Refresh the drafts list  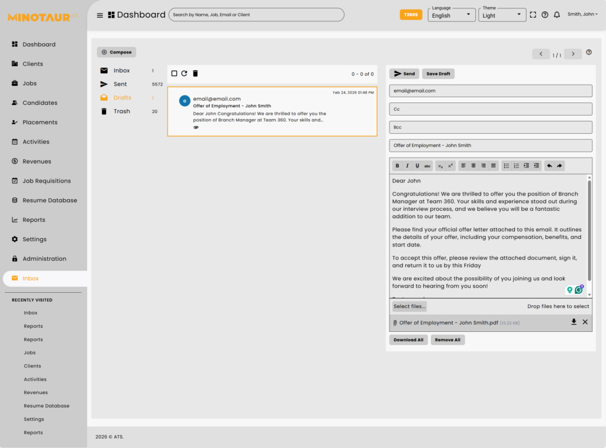[184, 73]
